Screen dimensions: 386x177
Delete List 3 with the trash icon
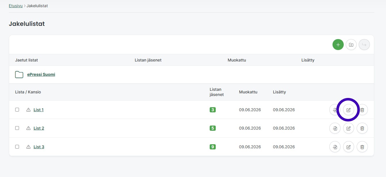(362, 147)
